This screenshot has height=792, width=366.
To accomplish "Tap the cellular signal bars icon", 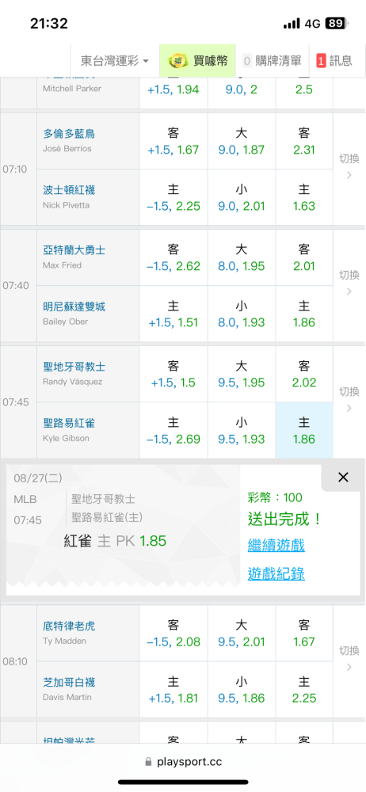I will (x=292, y=23).
